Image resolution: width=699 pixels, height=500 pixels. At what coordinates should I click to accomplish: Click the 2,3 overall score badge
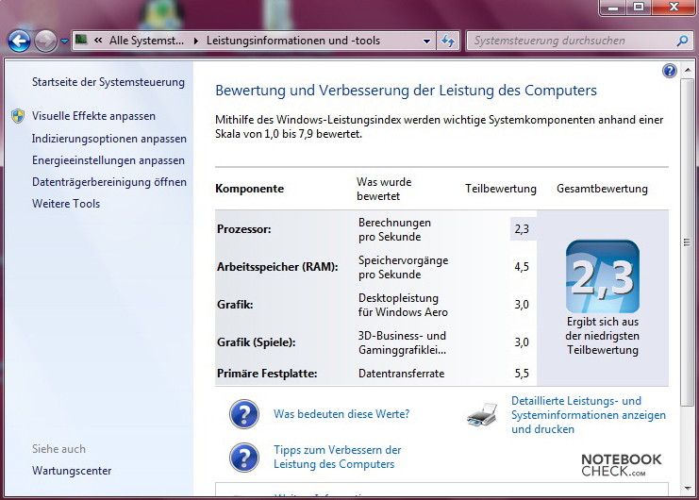[x=602, y=276]
